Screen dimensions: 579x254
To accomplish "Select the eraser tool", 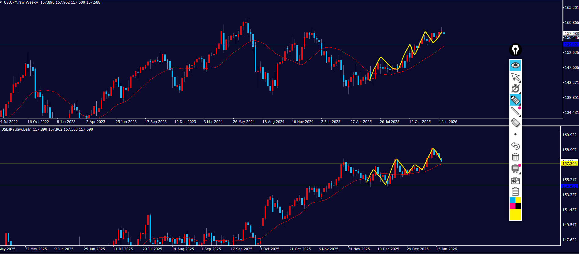I will [x=515, y=123].
